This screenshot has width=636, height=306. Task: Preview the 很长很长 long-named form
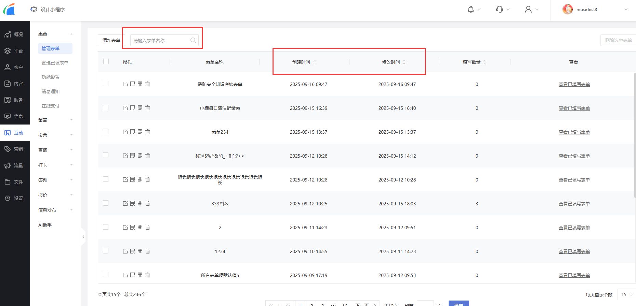133,179
